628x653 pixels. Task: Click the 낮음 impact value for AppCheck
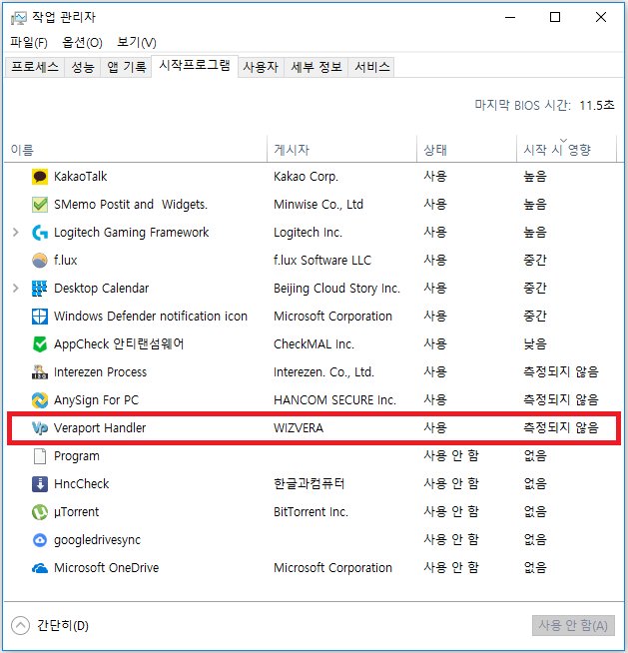(535, 344)
